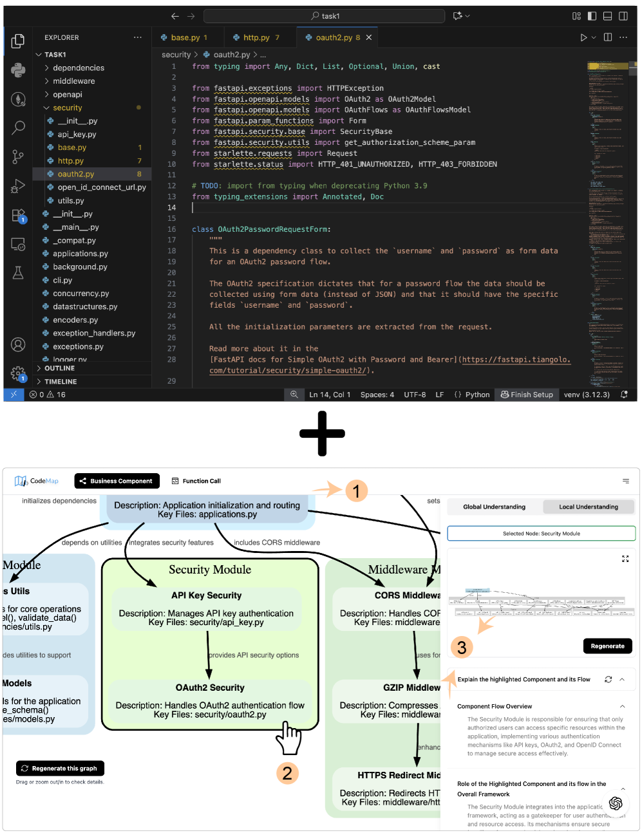Image resolution: width=642 pixels, height=833 pixels.
Task: Open Source Control view icon
Action: point(19,156)
